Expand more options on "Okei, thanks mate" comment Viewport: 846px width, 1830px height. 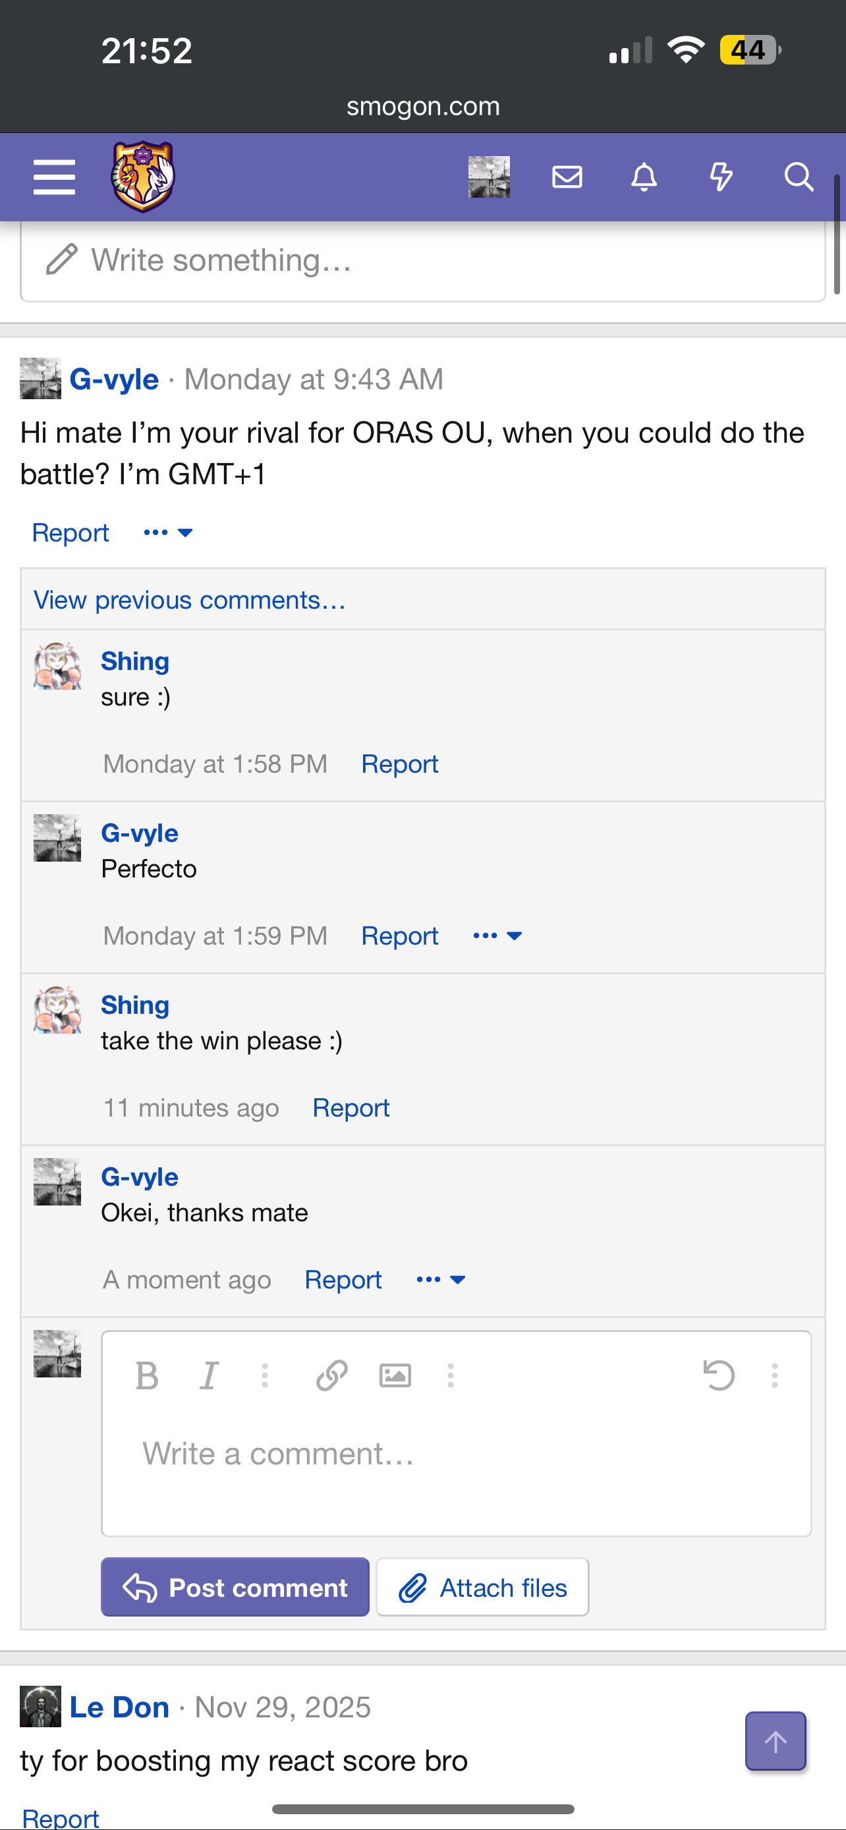(440, 1279)
